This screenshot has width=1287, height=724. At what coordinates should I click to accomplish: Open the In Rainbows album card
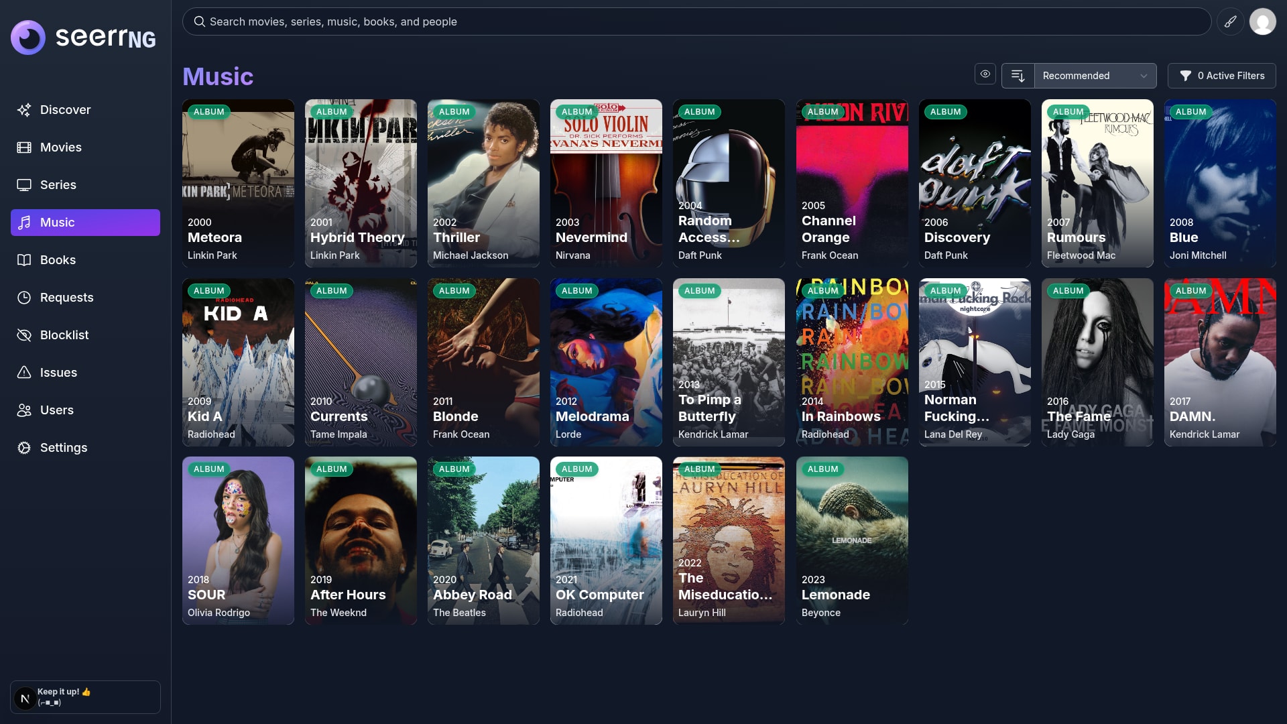852,363
